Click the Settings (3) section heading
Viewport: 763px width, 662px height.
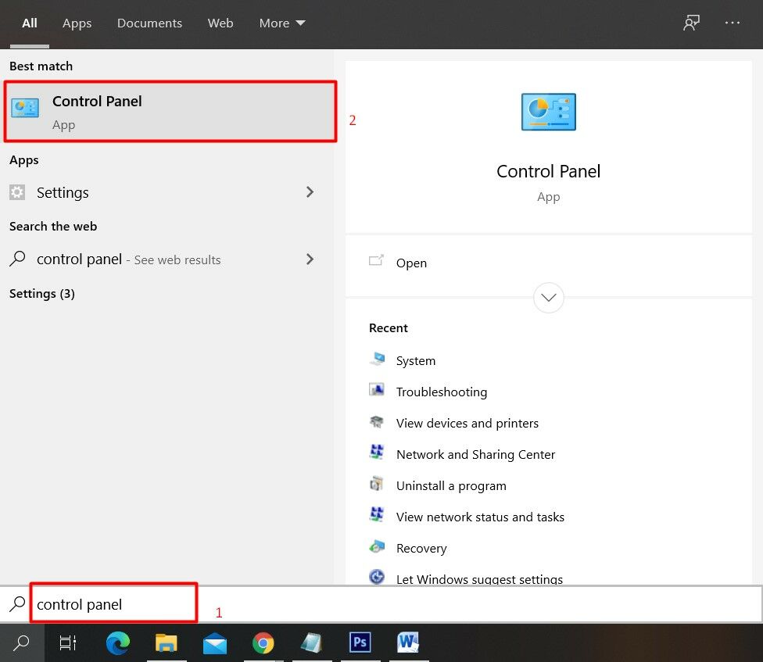pos(42,294)
